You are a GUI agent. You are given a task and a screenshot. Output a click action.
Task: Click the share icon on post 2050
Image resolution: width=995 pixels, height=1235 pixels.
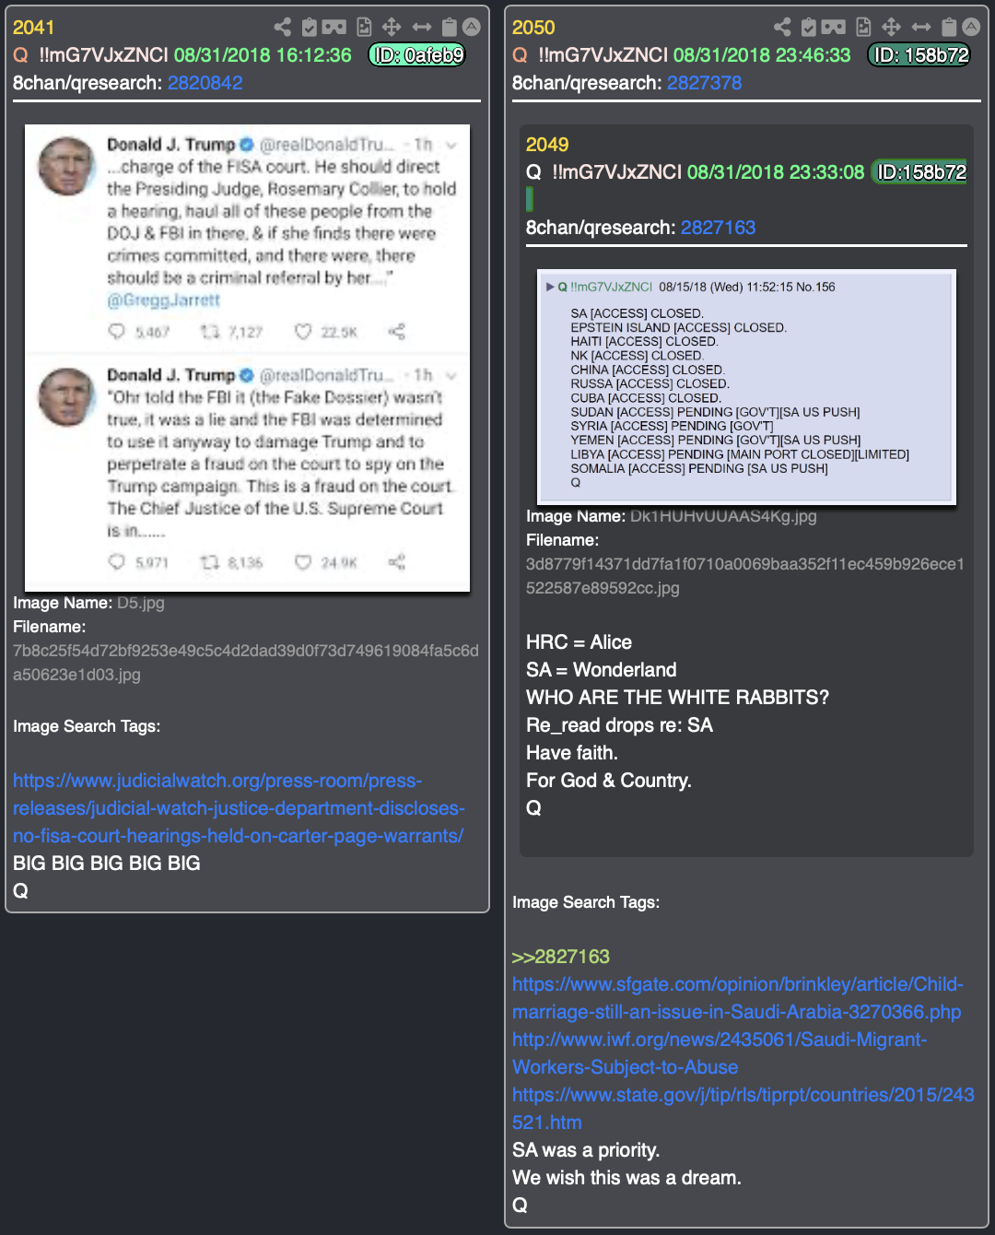[x=782, y=27]
